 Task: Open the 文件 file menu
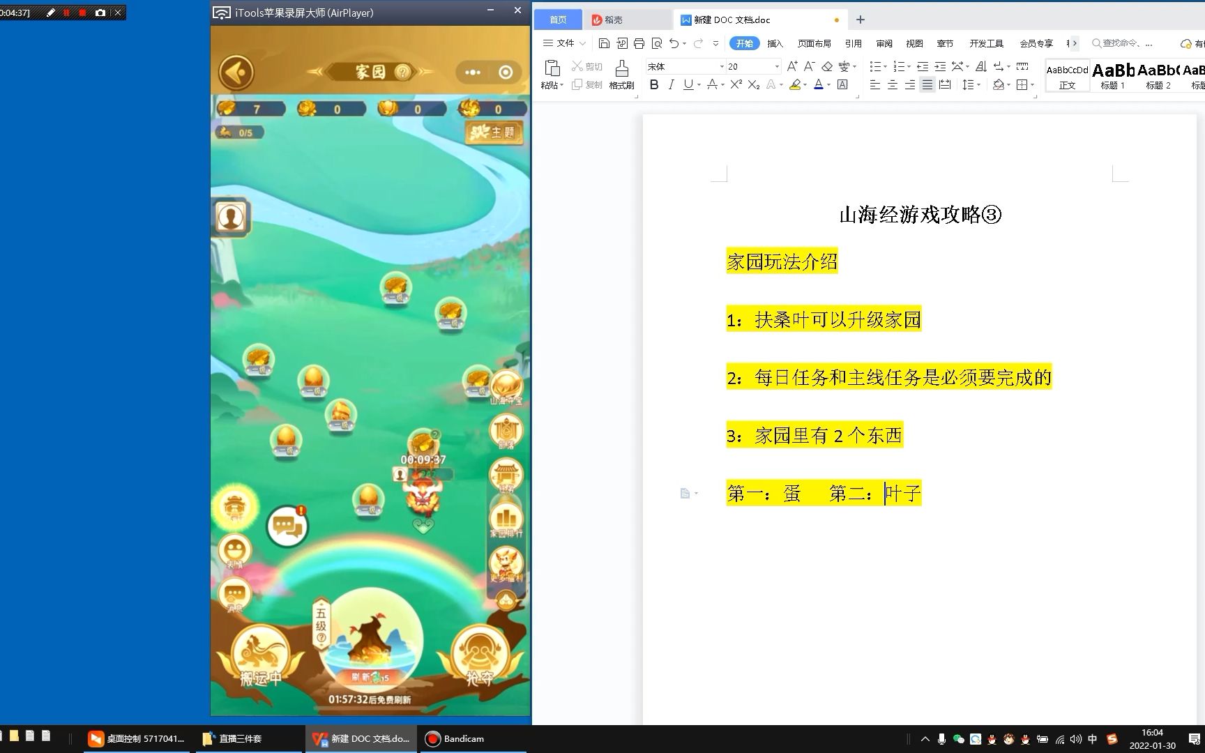click(565, 43)
